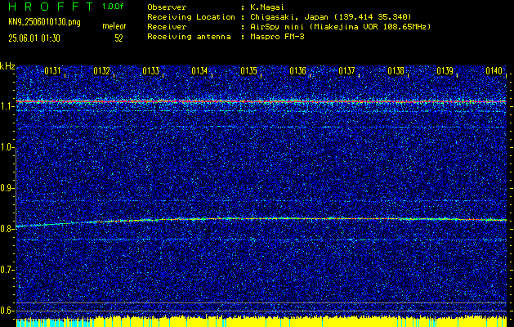Image resolution: width=514 pixels, height=327 pixels.
Task: Click the 0131 time marker label
Action: pos(52,70)
